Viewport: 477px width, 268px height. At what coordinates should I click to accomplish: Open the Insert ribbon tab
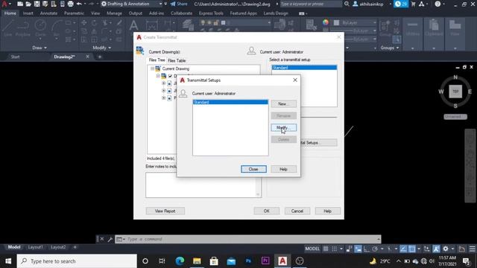click(x=28, y=13)
